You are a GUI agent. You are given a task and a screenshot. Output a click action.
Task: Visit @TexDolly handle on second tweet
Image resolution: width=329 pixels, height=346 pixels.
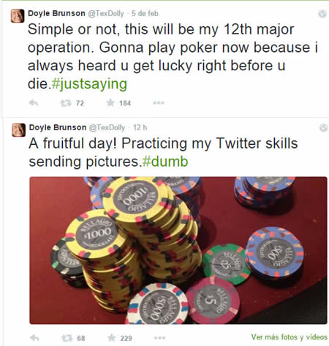tap(107, 127)
